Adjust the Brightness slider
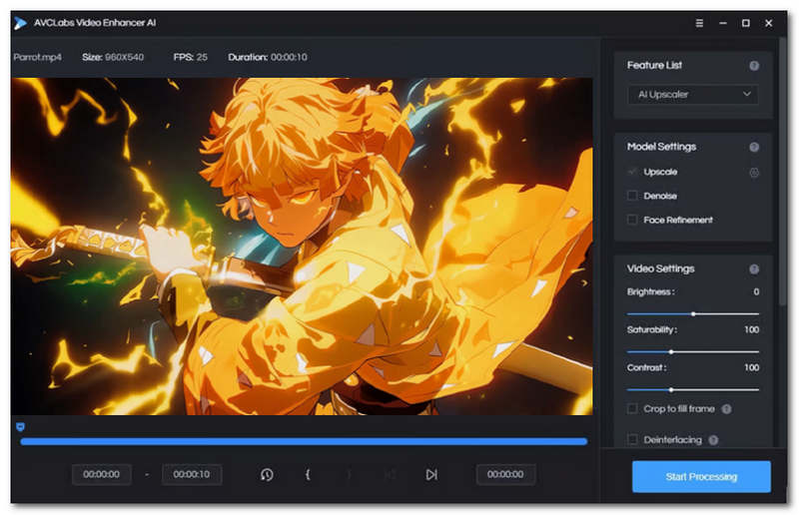 tap(693, 313)
